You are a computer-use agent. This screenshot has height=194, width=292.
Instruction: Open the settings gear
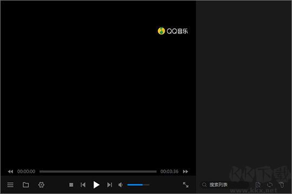pyautogui.click(x=41, y=185)
